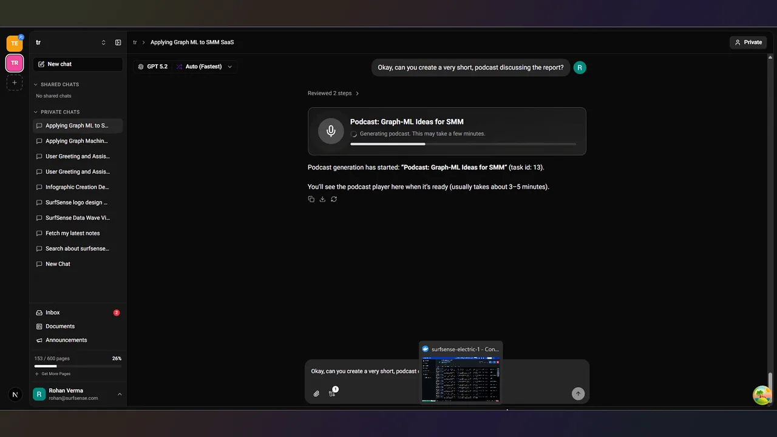Open 'Infographic Creation De...' chat
777x437 pixels.
(78, 187)
